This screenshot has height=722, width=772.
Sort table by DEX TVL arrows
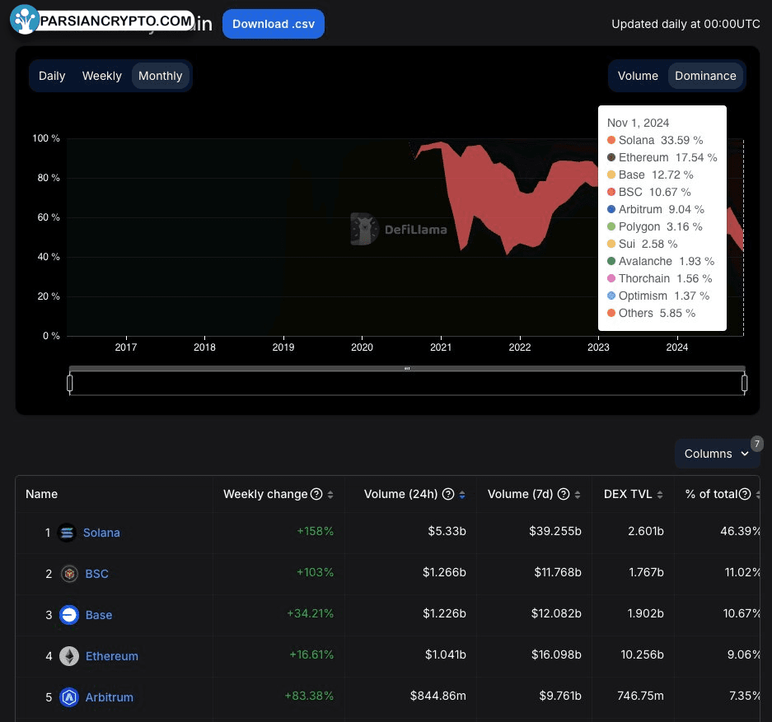click(x=660, y=495)
